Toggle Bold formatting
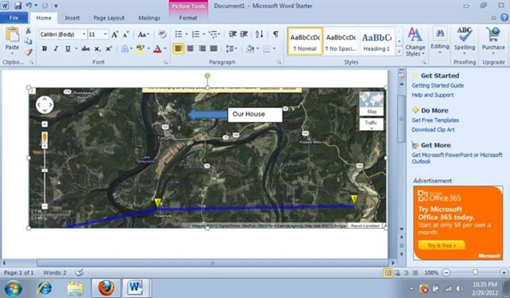 [x=44, y=49]
